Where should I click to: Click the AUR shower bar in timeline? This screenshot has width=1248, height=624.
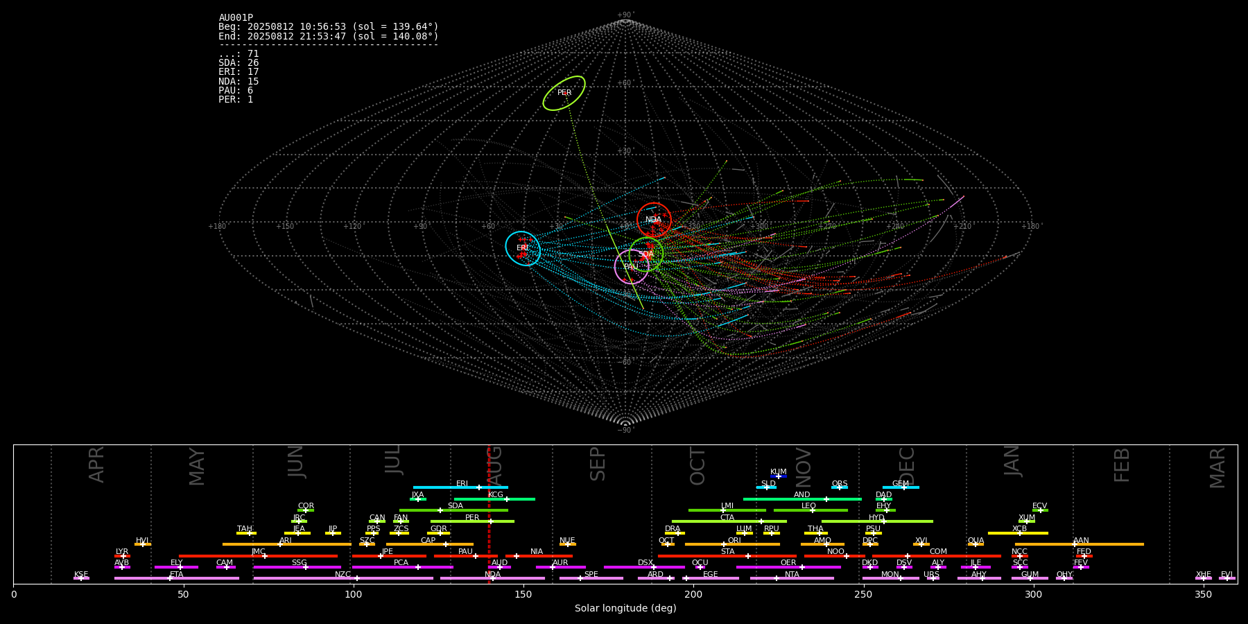[561, 567]
